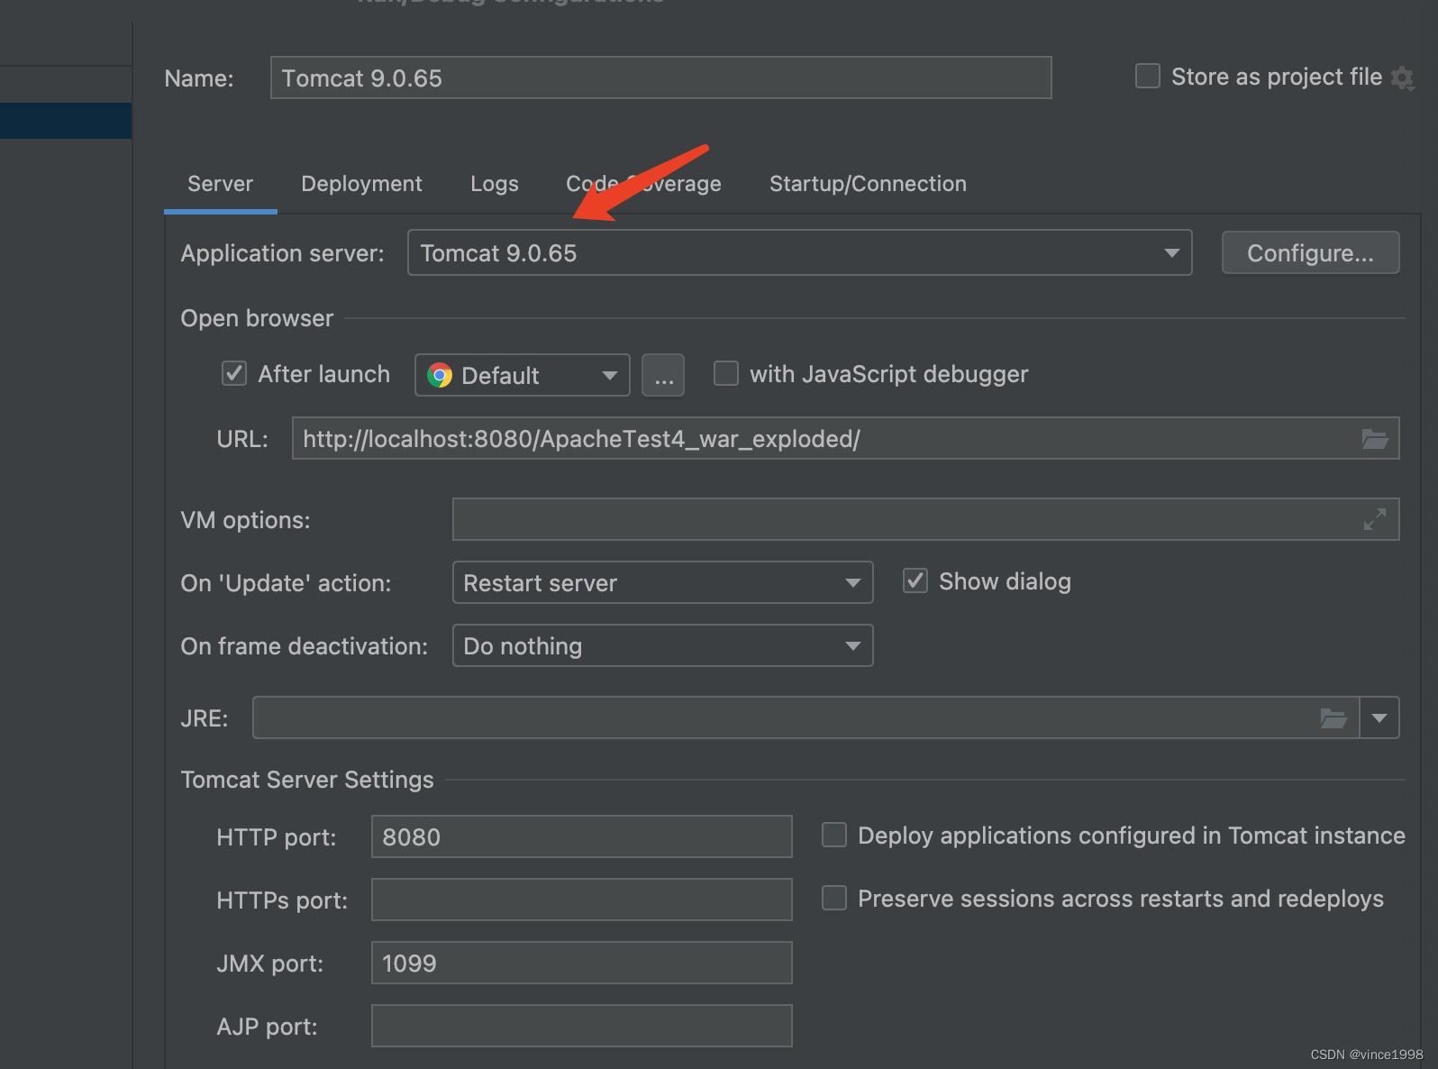Click the Tomcat Server Settings heading

tap(307, 780)
